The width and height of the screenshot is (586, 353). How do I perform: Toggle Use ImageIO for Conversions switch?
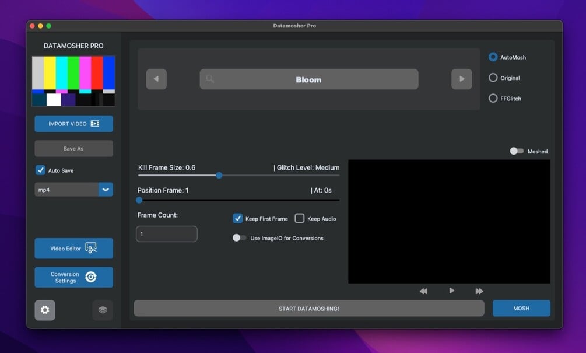click(239, 238)
